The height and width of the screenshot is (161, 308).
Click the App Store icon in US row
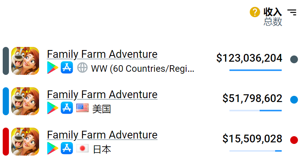[67, 108]
